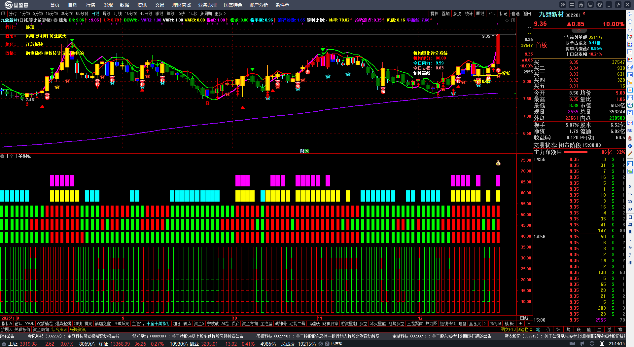
Task: Open the colored grid table icon on sidebar
Action: (630, 44)
